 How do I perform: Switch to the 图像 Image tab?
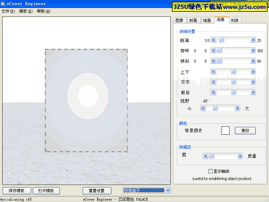[x=180, y=21]
